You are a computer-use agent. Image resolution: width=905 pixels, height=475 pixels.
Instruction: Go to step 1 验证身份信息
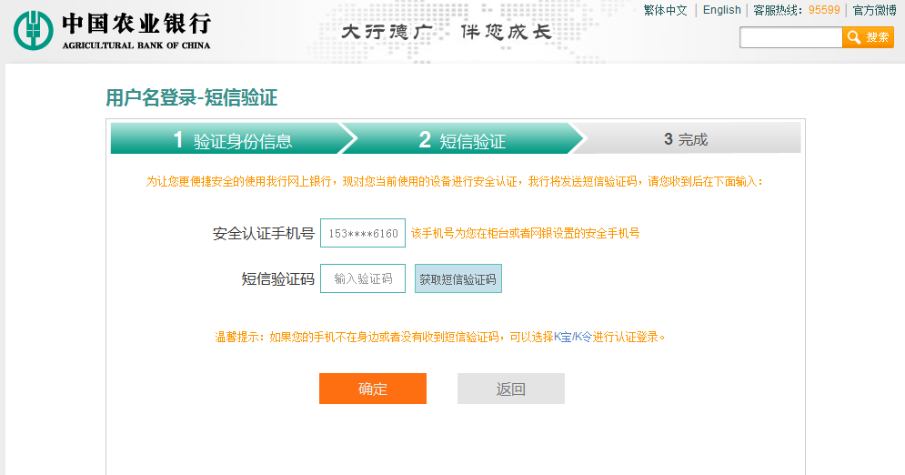click(x=231, y=139)
